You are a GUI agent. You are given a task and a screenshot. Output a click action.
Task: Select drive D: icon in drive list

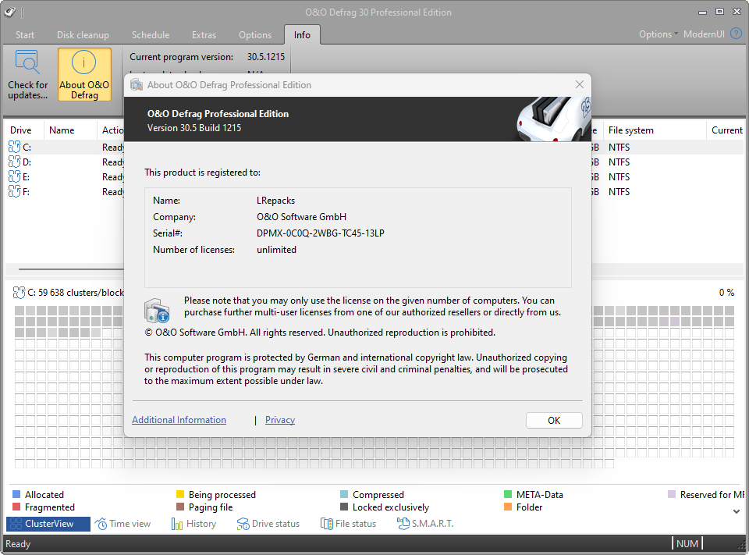tap(14, 162)
